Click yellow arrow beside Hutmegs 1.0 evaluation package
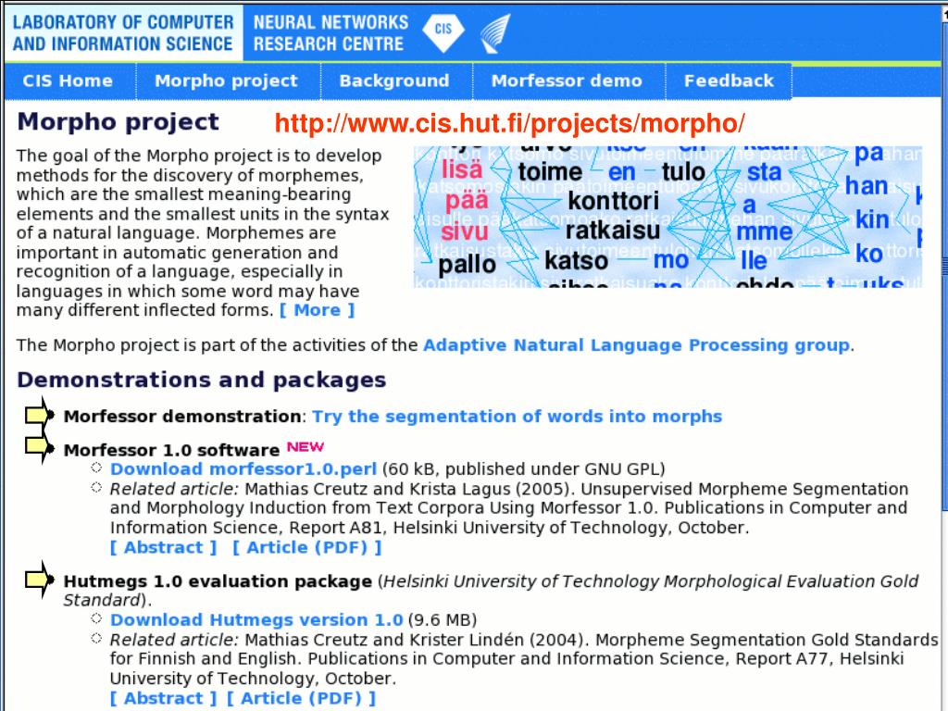 tap(40, 580)
